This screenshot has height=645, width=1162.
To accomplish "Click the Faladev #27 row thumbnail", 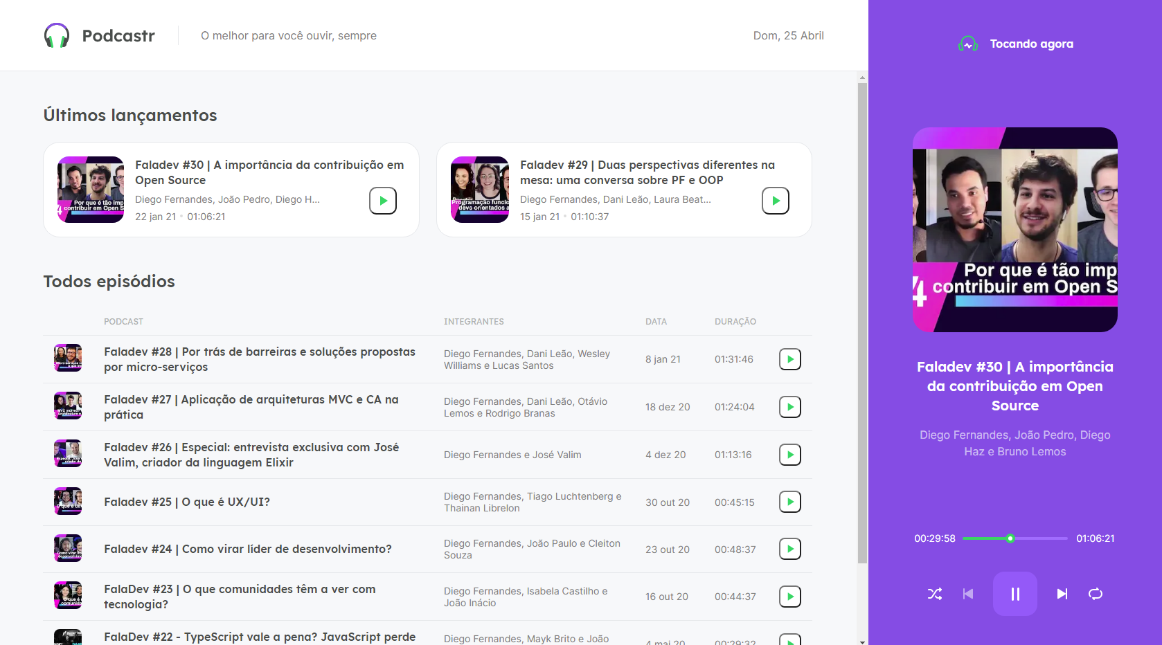I will [68, 406].
